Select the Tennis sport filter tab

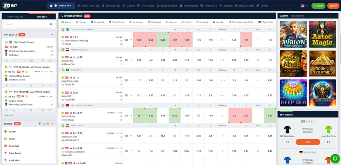(x=81, y=22)
